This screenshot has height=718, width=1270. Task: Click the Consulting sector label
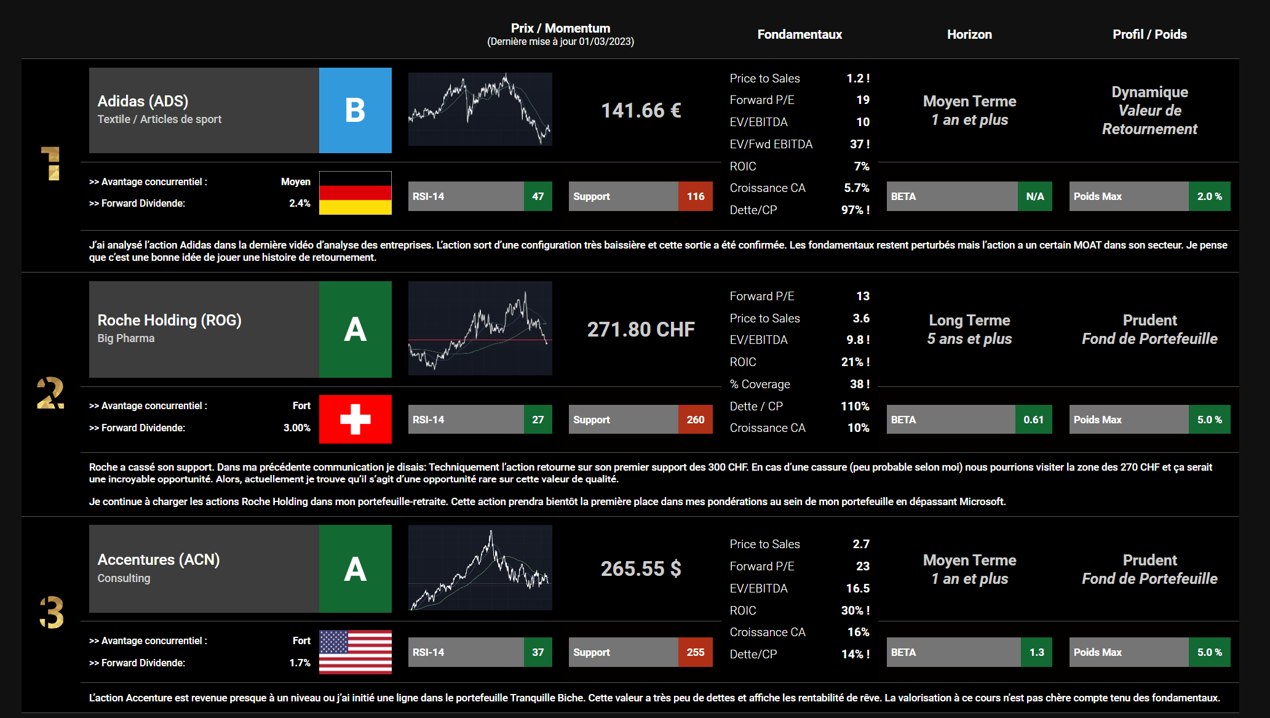click(124, 578)
